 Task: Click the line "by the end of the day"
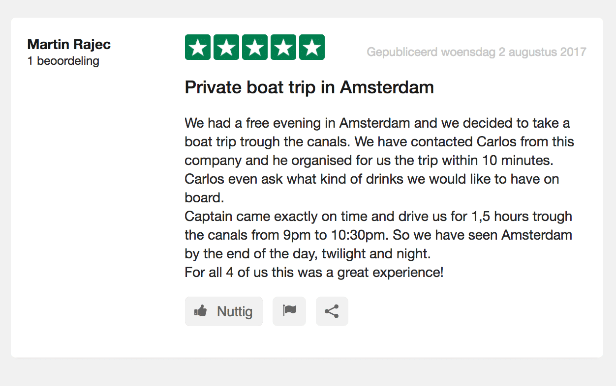[x=308, y=253]
